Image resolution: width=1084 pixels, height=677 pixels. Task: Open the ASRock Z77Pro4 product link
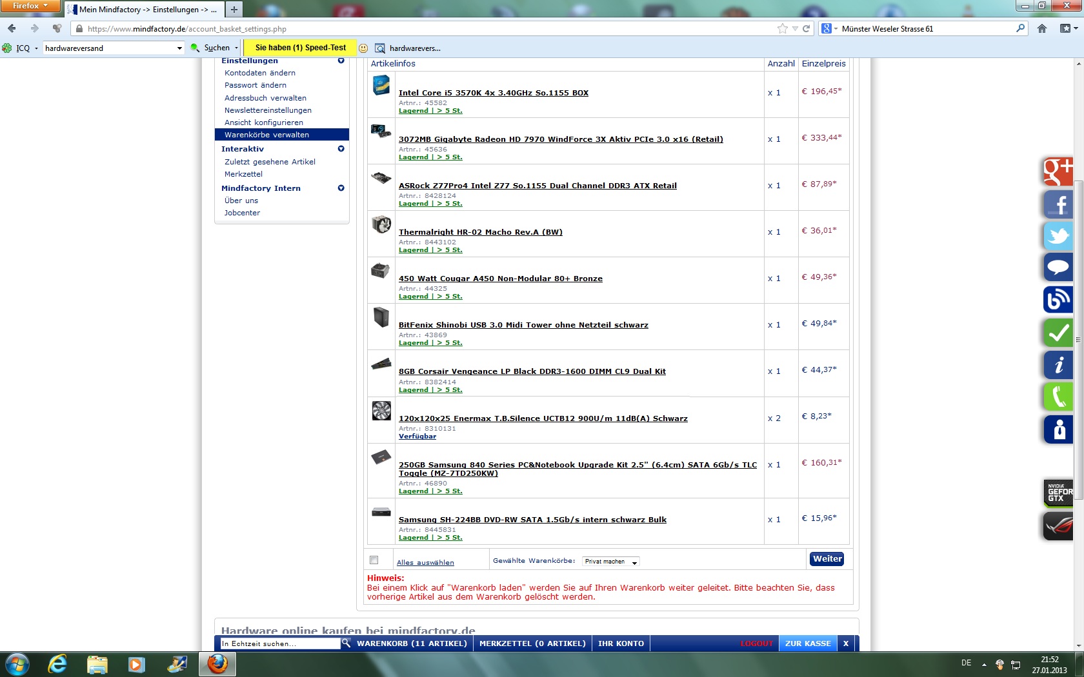[537, 186]
